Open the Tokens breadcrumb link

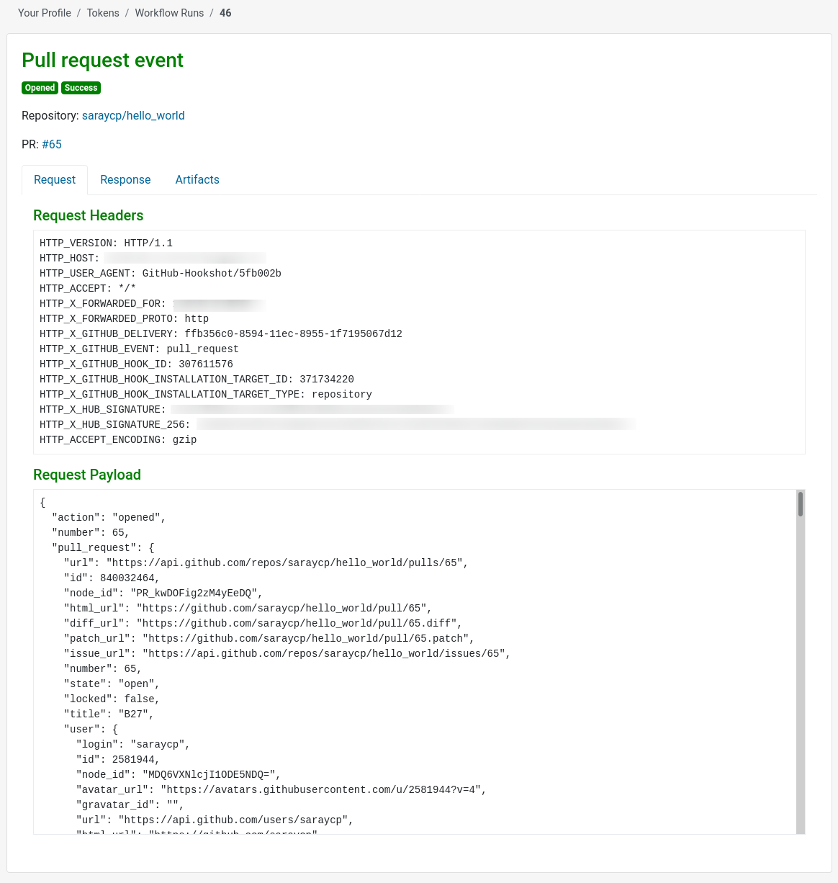(x=102, y=13)
